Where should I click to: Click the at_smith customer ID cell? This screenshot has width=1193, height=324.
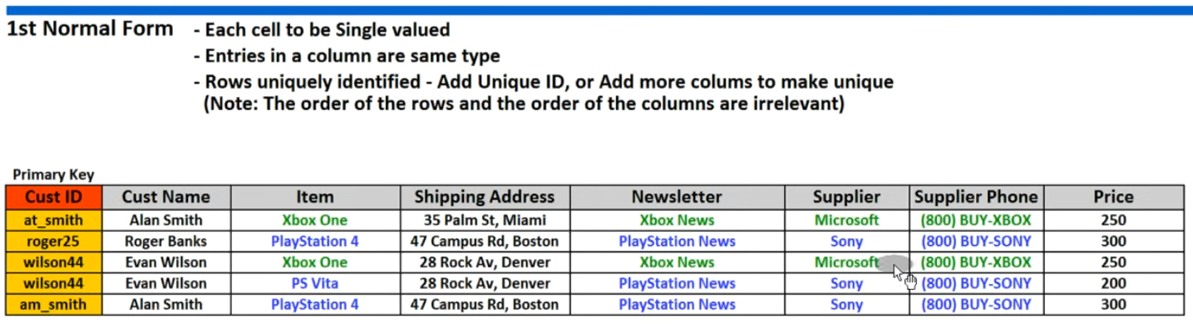[54, 220]
